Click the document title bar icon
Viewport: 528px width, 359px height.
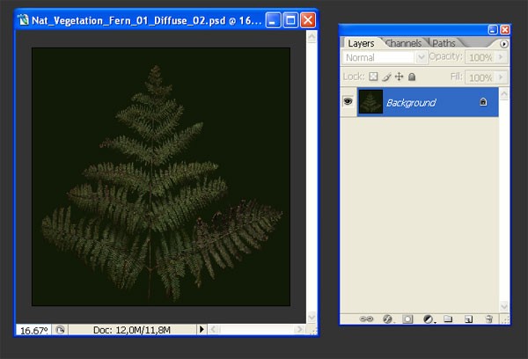coord(23,20)
